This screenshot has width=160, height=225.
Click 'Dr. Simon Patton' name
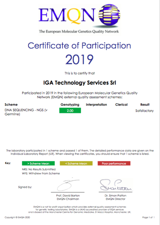click(115, 195)
